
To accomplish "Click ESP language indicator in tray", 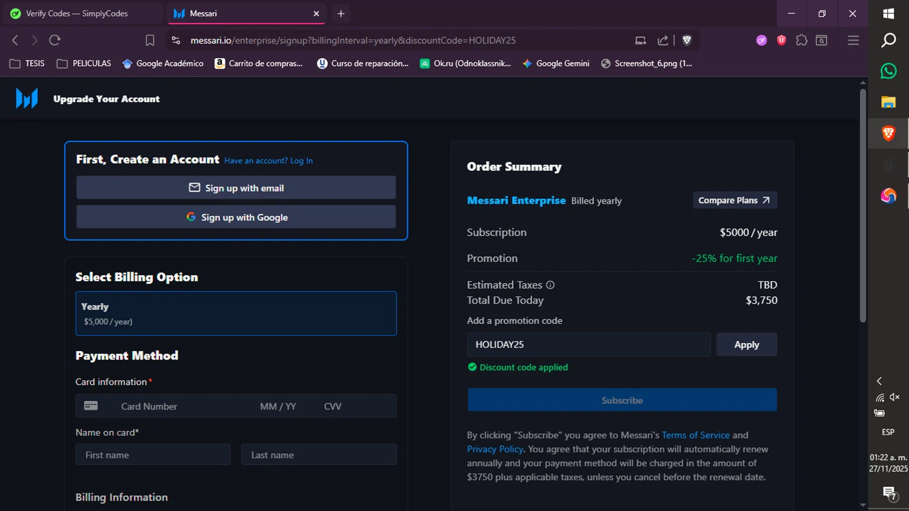I will point(888,432).
